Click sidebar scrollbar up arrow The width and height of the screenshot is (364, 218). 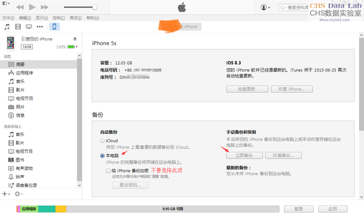coord(79,56)
